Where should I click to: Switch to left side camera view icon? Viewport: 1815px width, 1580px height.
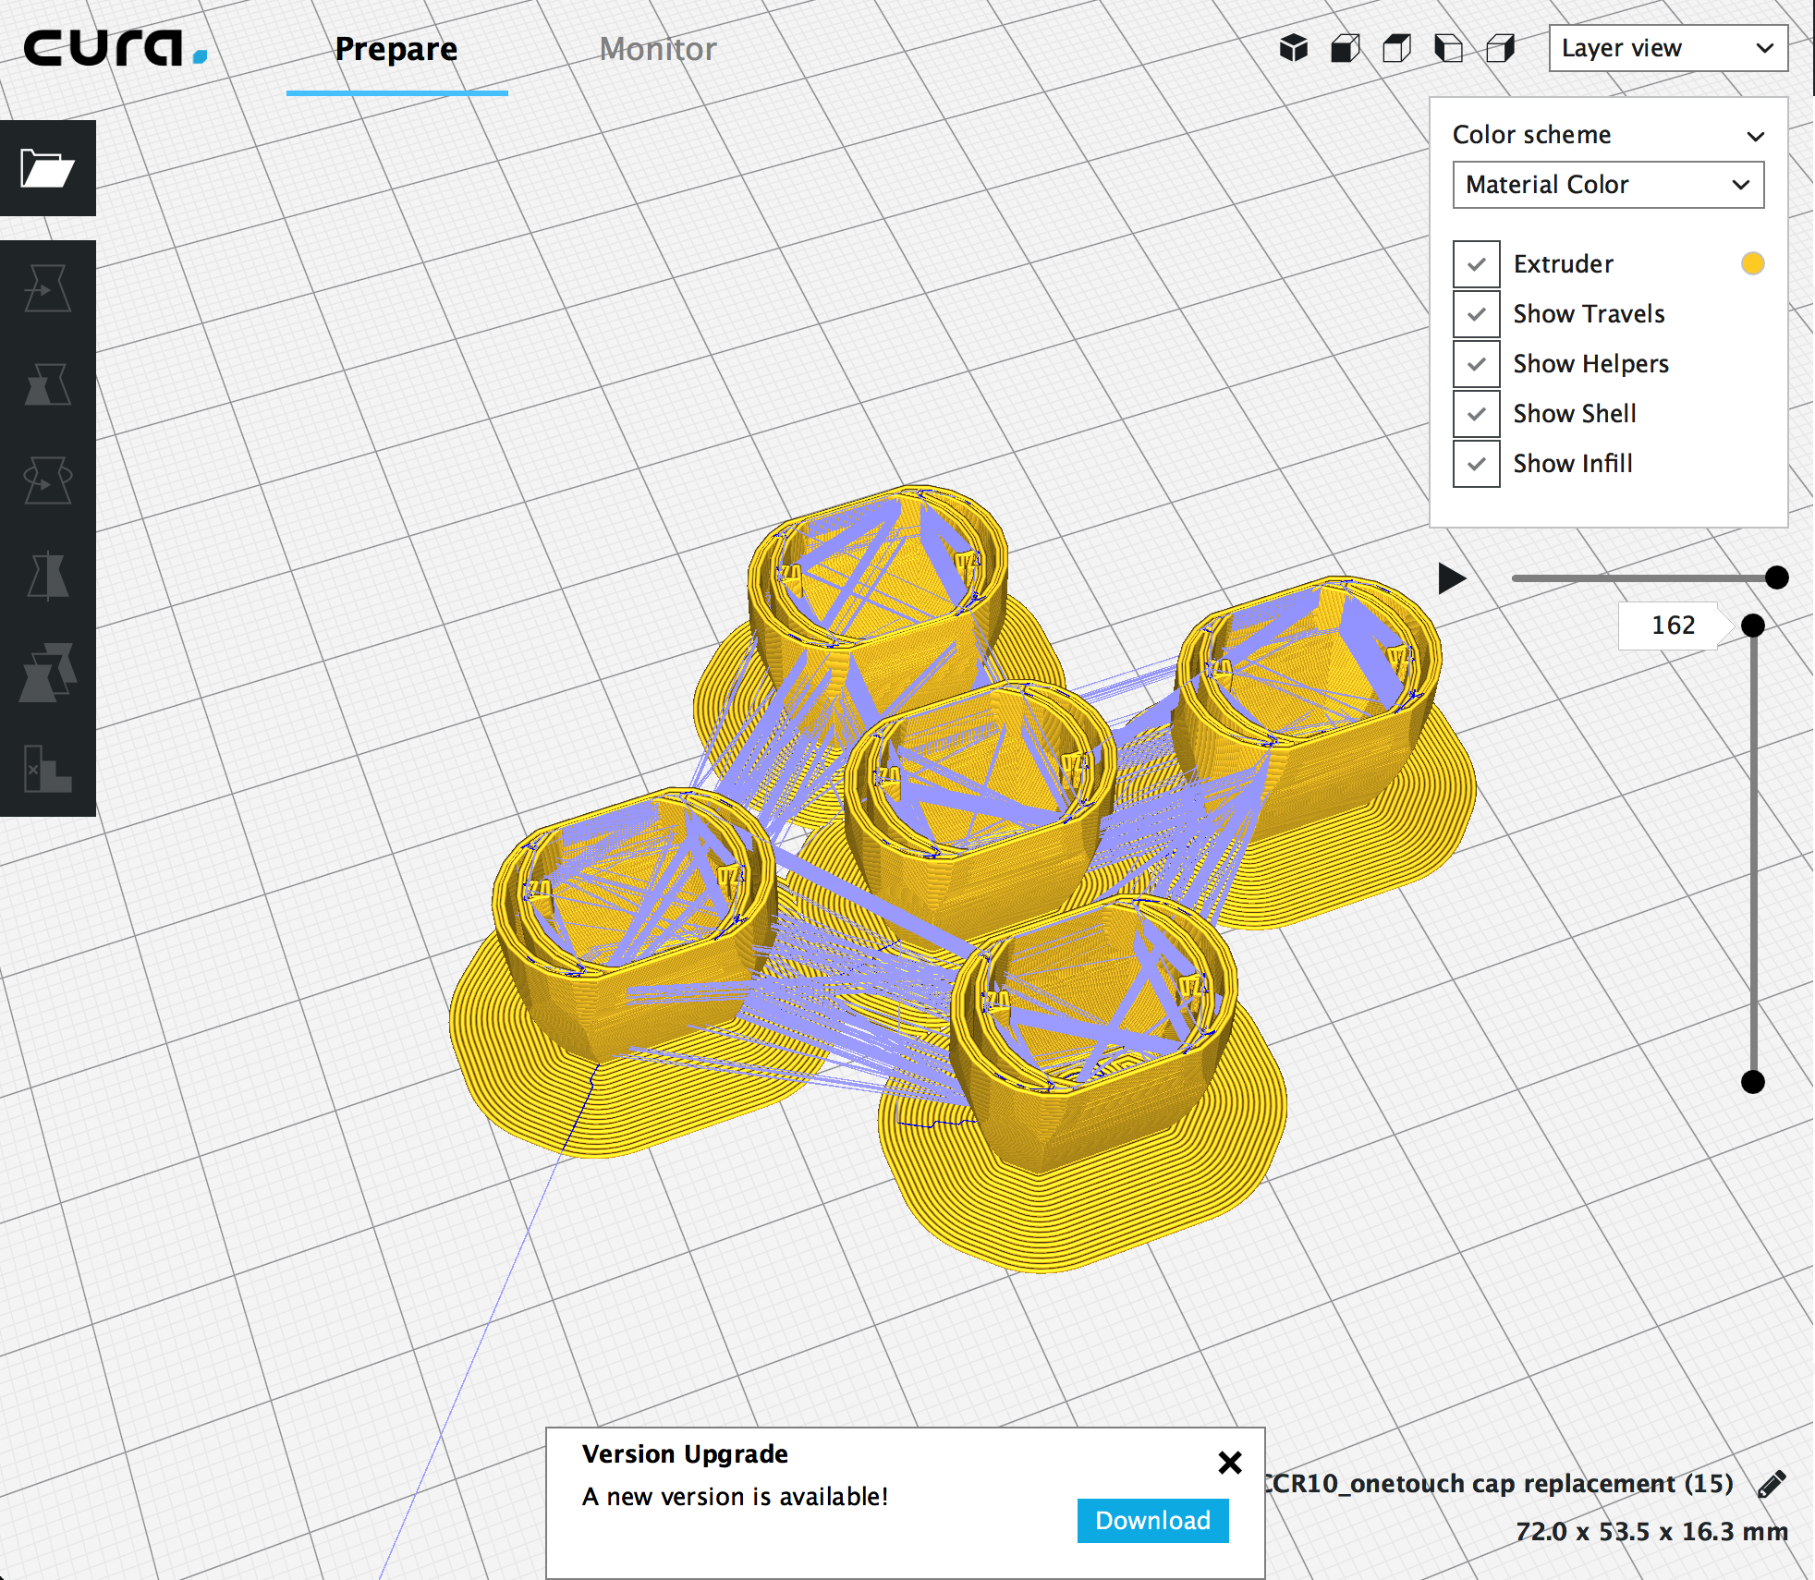tap(1449, 48)
